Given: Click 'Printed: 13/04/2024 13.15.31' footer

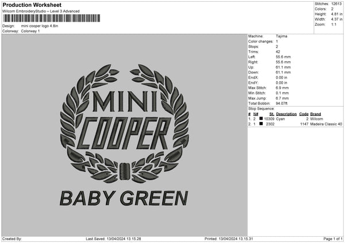Looking at the screenshot, I should 229,239.
